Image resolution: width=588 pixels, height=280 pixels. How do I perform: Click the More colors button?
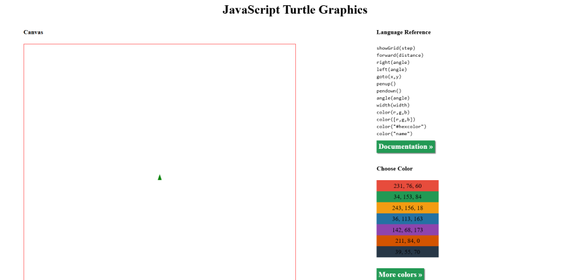pyautogui.click(x=400, y=275)
